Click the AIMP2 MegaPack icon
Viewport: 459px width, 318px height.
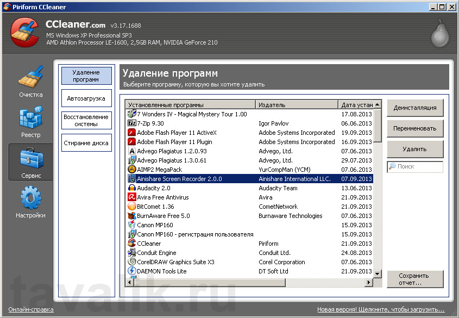132,170
